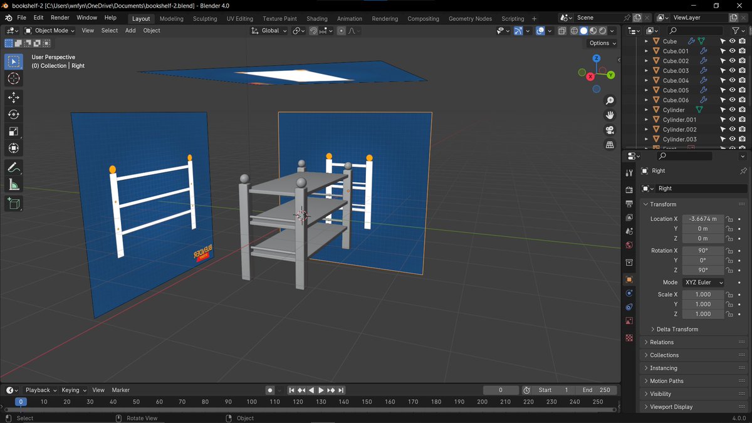
Task: Expand the Relations panel
Action: tap(694, 342)
